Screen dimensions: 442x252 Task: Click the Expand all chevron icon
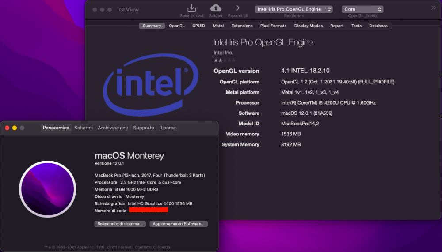coord(238,8)
